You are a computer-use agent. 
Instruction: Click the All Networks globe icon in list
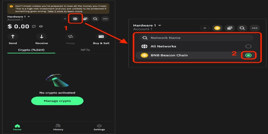click(144, 46)
